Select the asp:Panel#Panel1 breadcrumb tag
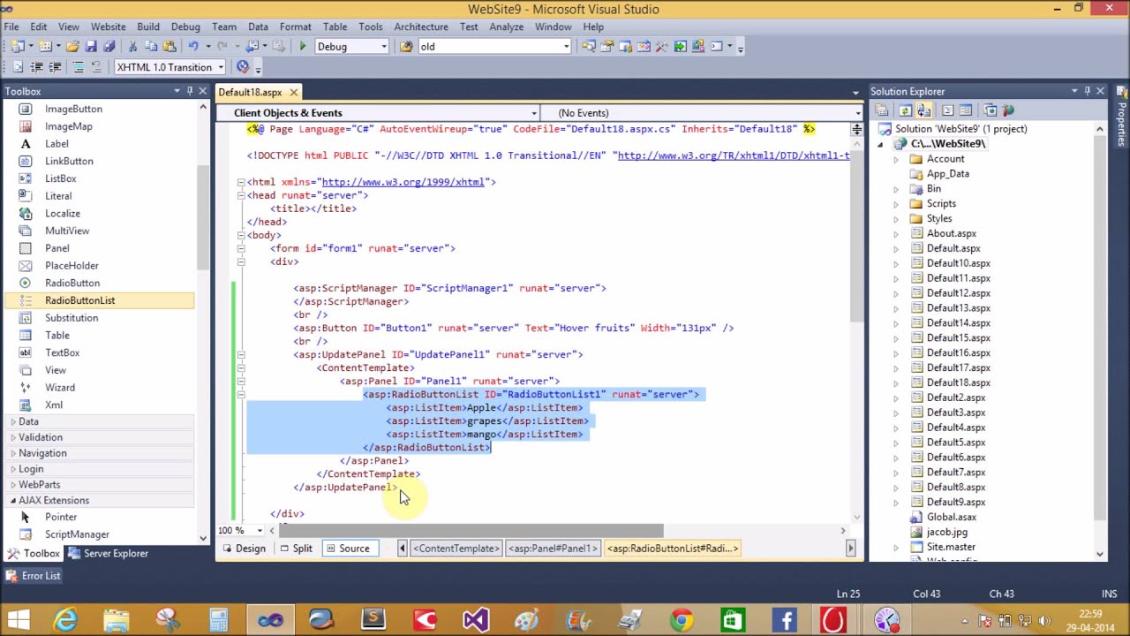1130x636 pixels. pyautogui.click(x=553, y=549)
